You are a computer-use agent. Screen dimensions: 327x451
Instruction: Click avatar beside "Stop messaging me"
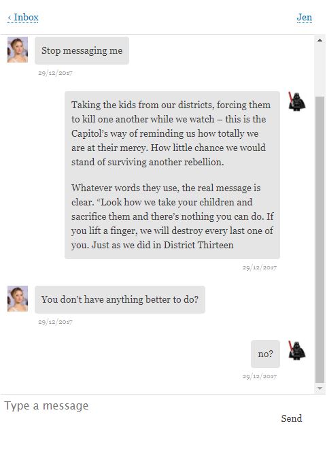click(x=18, y=50)
